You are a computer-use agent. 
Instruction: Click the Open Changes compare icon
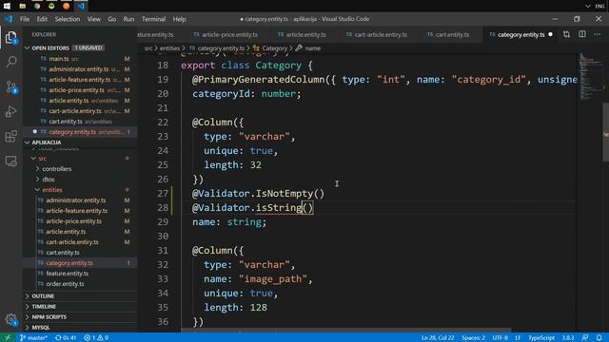(567, 34)
